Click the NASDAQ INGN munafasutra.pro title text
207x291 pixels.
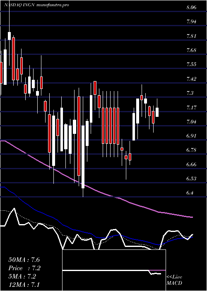point(36,5)
